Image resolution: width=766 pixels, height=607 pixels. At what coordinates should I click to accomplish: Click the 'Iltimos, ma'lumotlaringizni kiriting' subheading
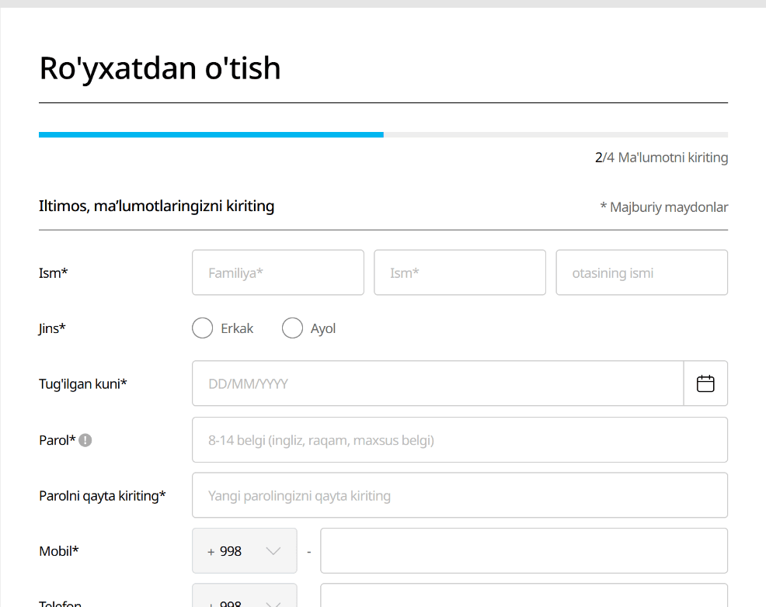156,206
